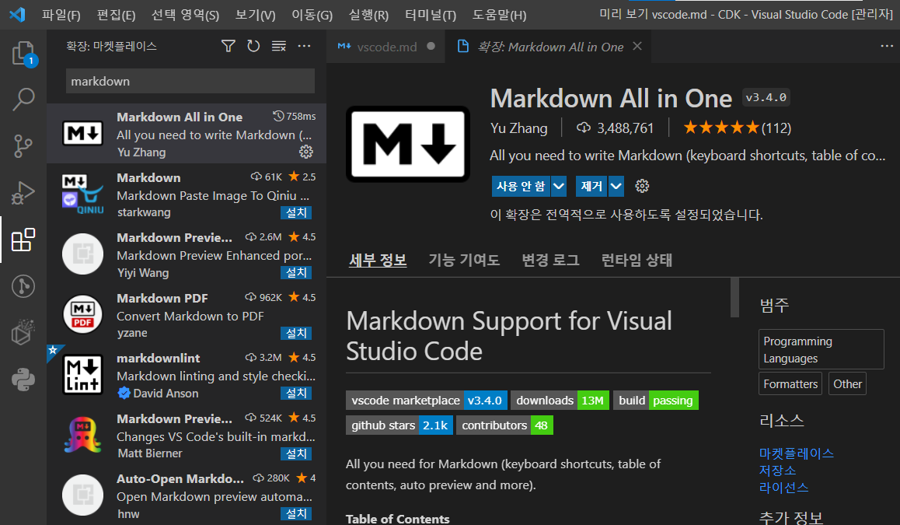Open the 라이선스 license link
The image size is (900, 525).
pyautogui.click(x=783, y=488)
